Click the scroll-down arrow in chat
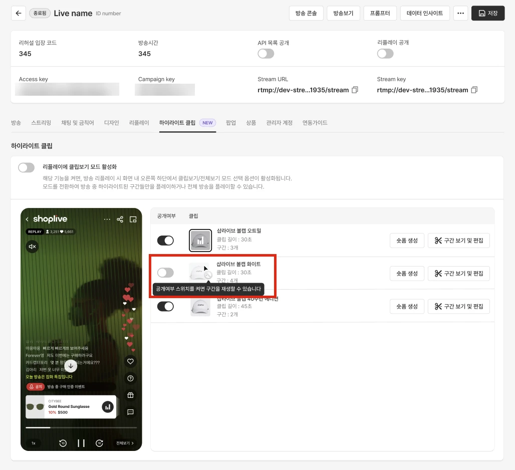Image resolution: width=515 pixels, height=470 pixels. click(71, 366)
